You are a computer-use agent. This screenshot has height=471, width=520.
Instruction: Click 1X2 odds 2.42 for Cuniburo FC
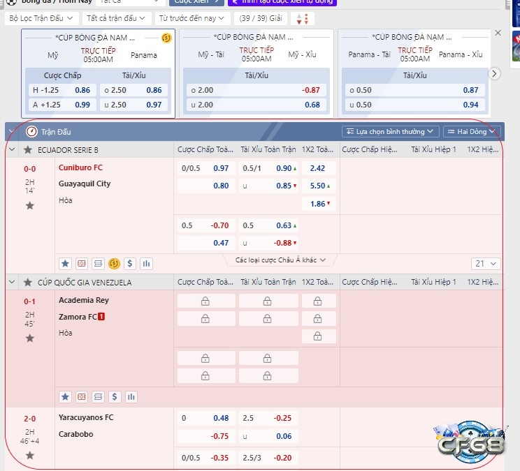319,168
